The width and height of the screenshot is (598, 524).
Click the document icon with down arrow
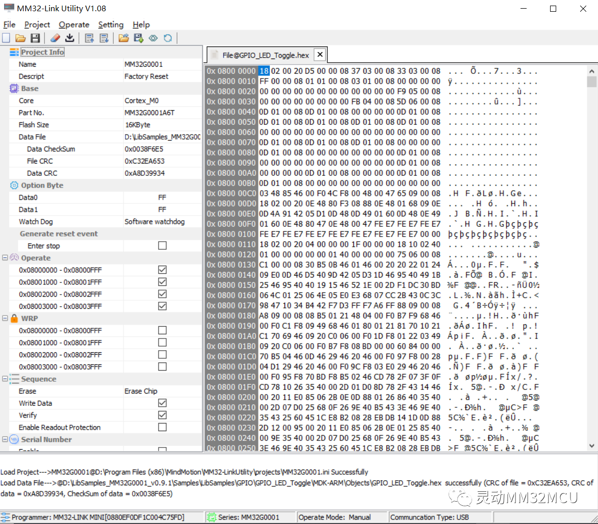click(103, 38)
